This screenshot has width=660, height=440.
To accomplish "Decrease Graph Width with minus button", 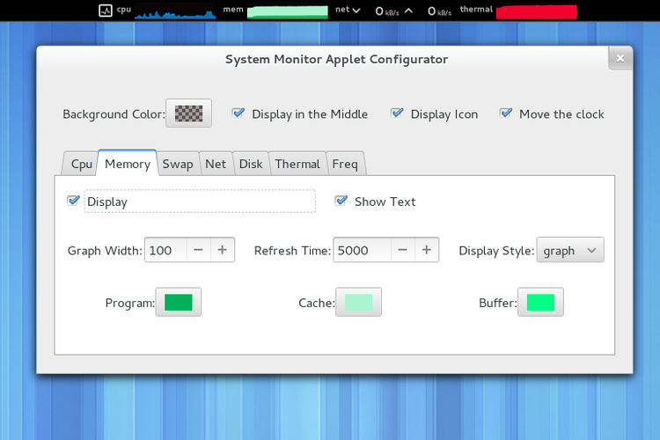I will pyautogui.click(x=198, y=250).
